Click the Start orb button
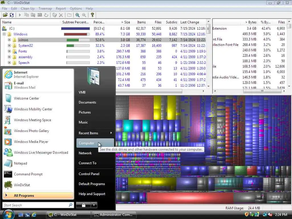Viewport: 292px width, 219px height. point(8,214)
